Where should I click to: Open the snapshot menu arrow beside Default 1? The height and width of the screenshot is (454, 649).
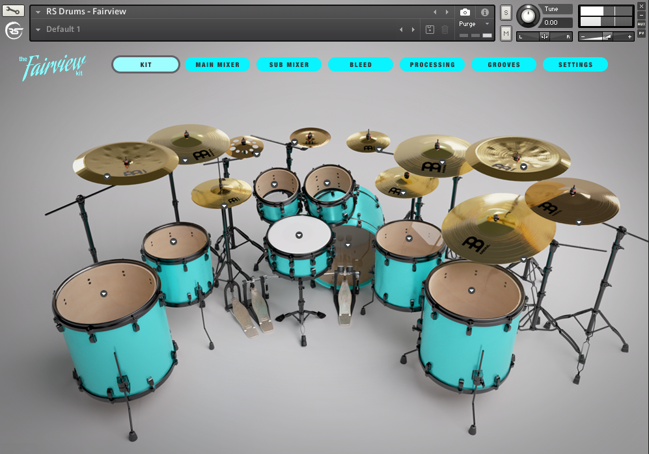point(38,30)
